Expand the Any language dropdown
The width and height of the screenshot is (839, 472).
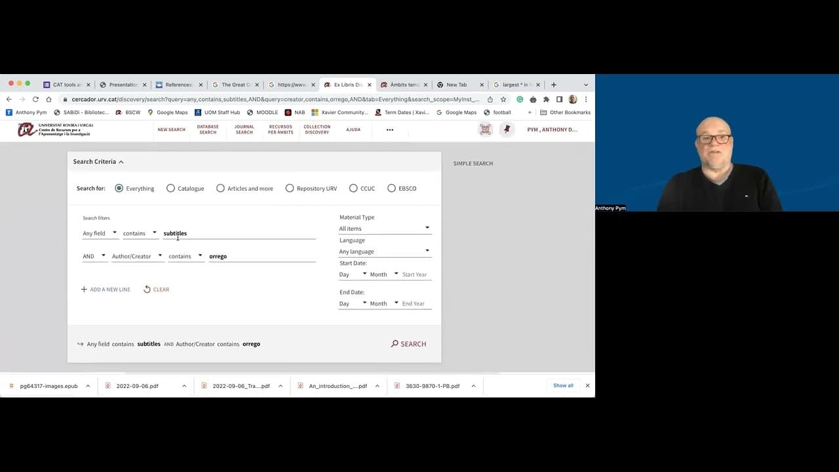pyautogui.click(x=385, y=251)
